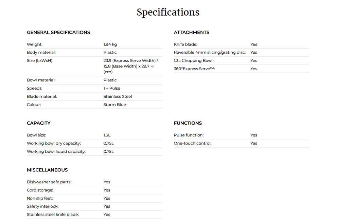Select the Working bowl dry capacity label
The height and width of the screenshot is (223, 338).
point(54,144)
